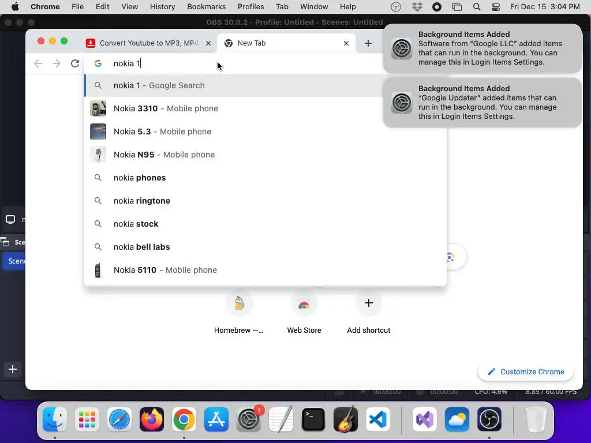Open Control Center from the menu bar
Screen dimensions: 591x443
pos(496,7)
